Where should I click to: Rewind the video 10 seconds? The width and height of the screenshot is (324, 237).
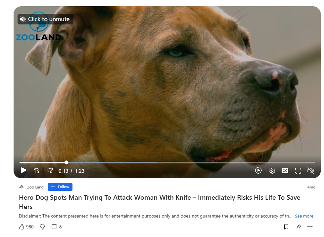pyautogui.click(x=37, y=171)
